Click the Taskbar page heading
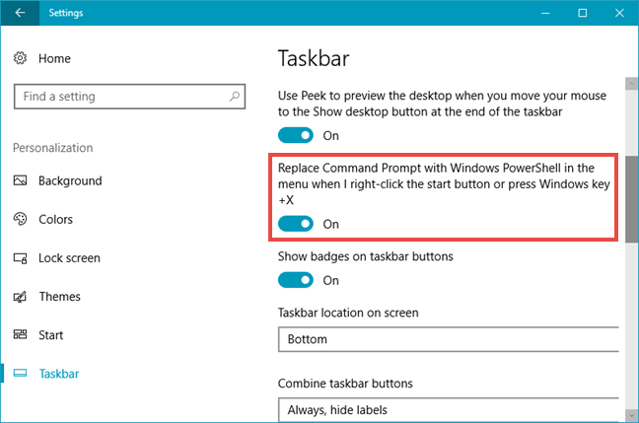639x423 pixels. coord(314,58)
